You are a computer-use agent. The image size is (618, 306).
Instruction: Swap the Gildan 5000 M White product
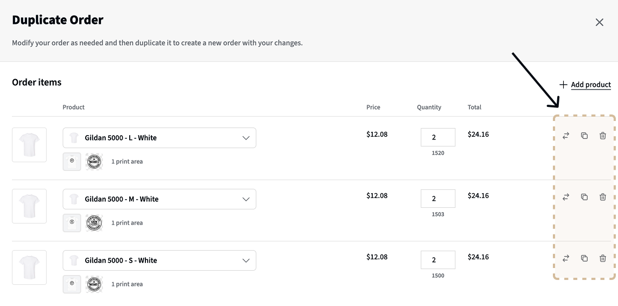pos(566,197)
